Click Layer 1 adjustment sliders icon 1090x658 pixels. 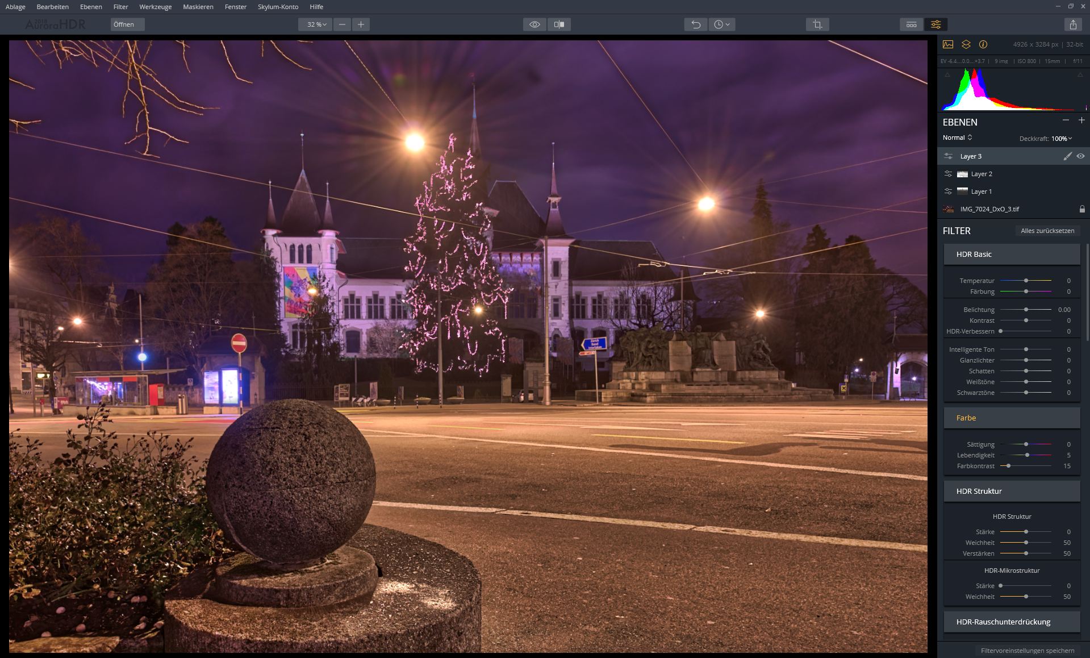tap(948, 191)
